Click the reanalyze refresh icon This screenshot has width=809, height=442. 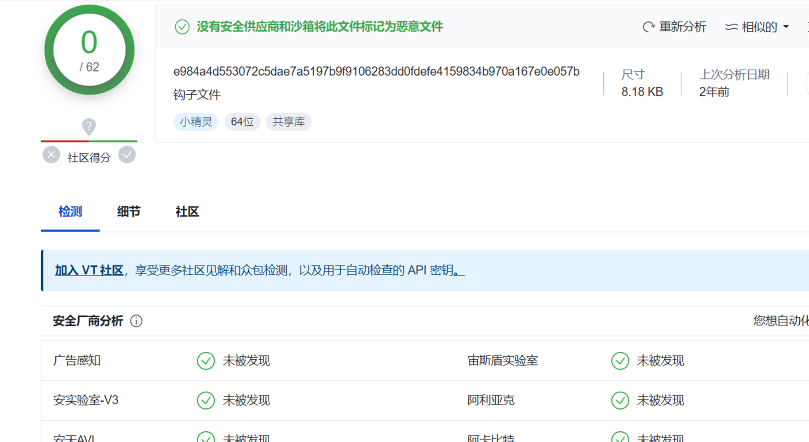pos(648,27)
